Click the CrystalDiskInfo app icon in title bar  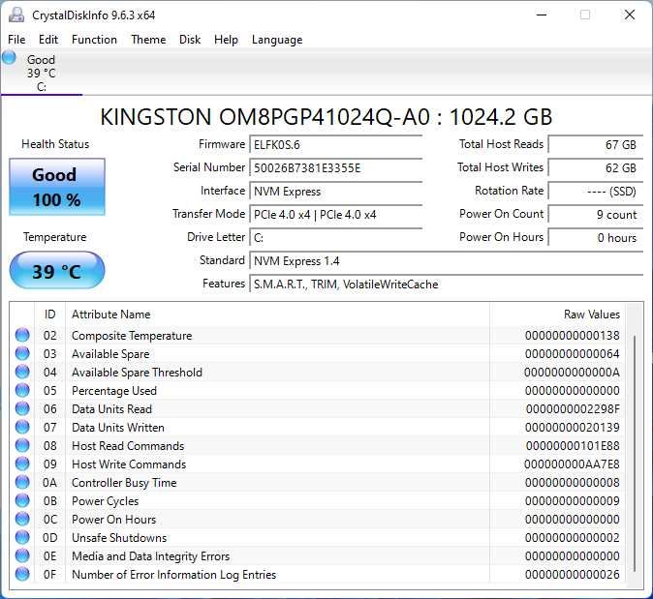16,15
